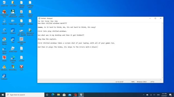
Task: Click the Notepad vertical scrollbar
Action: (x=162, y=50)
